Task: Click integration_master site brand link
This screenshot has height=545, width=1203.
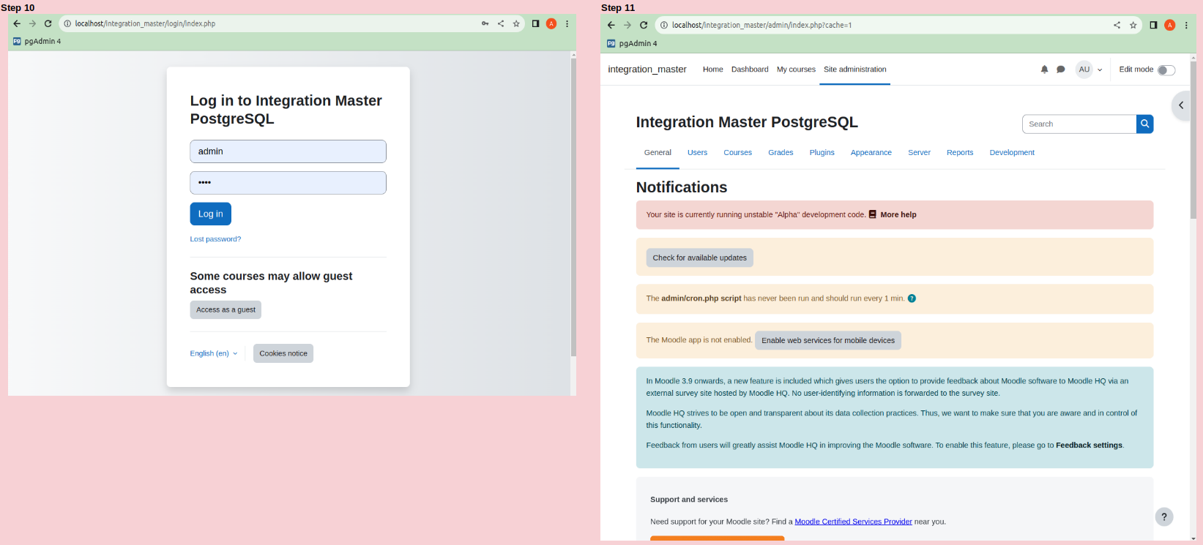Action: click(647, 69)
